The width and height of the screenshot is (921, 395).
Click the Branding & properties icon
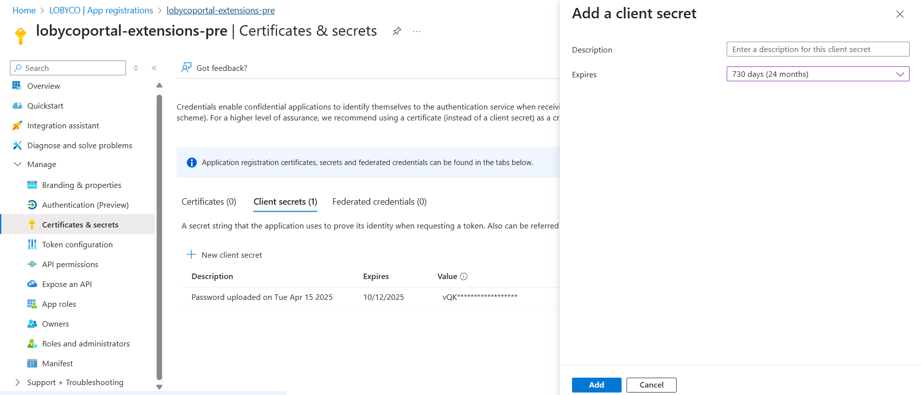(x=32, y=185)
